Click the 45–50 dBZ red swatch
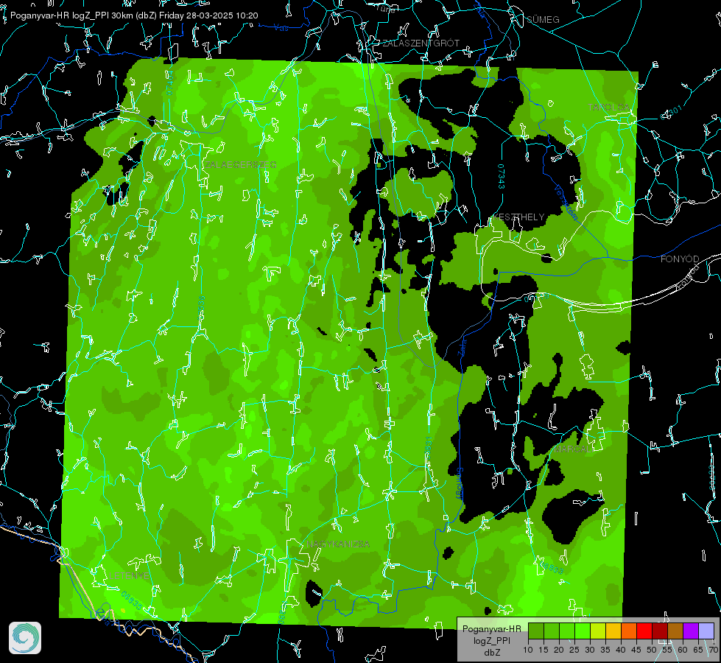 coord(644,631)
